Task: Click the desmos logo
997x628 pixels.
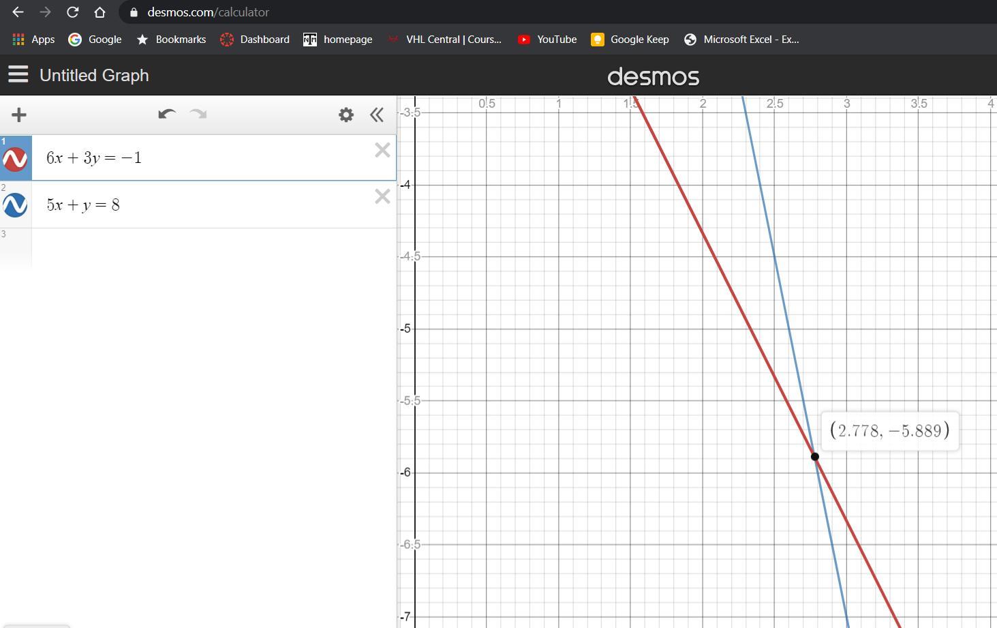Action: 653,76
